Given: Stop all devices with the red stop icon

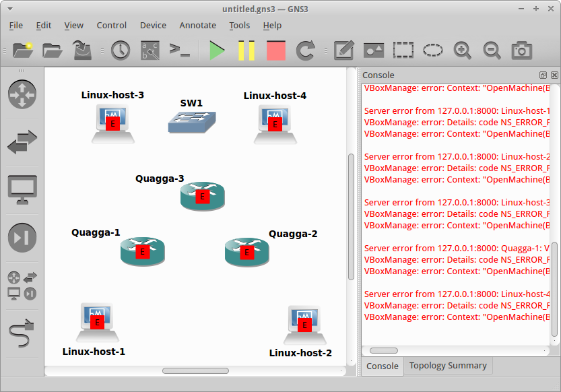Looking at the screenshot, I should coord(275,50).
